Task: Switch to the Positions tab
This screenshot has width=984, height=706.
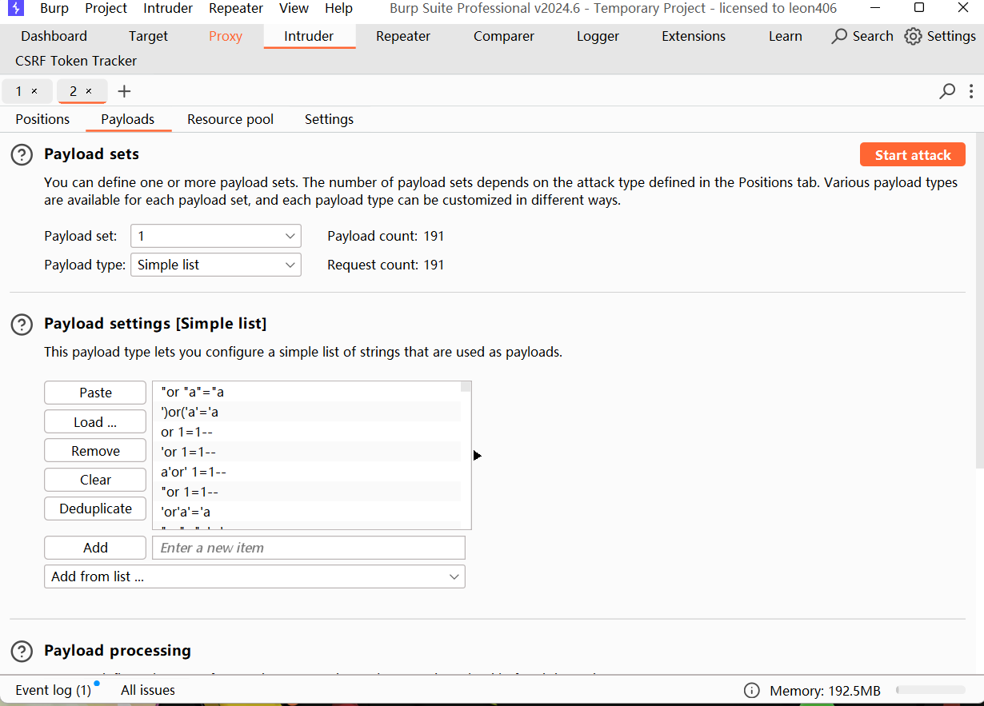Action: point(42,119)
